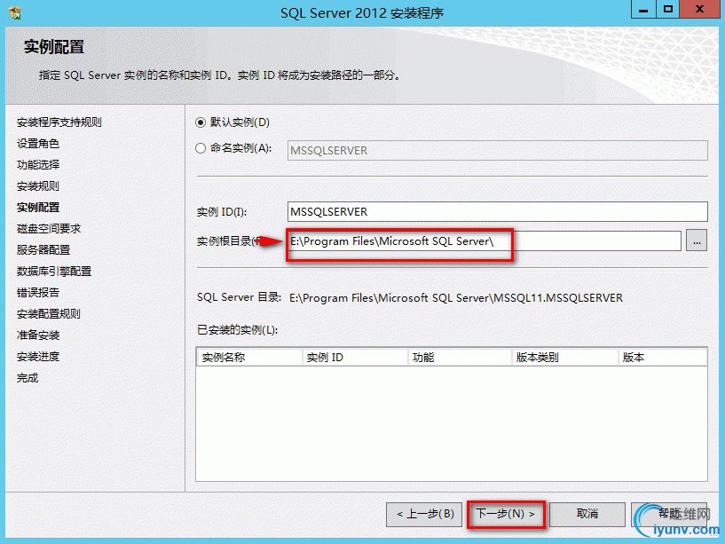The image size is (725, 544).
Task: Select the 准备安装 step in sidebar
Action: (x=38, y=335)
